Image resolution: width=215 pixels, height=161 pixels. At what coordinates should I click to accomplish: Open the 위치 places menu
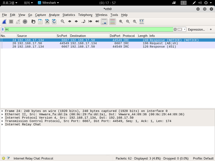[x=28, y=3]
